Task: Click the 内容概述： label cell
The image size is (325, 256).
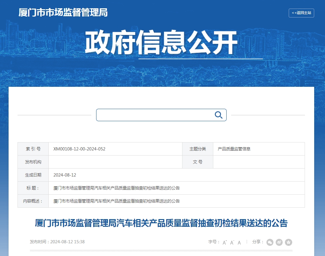Action: pyautogui.click(x=33, y=201)
